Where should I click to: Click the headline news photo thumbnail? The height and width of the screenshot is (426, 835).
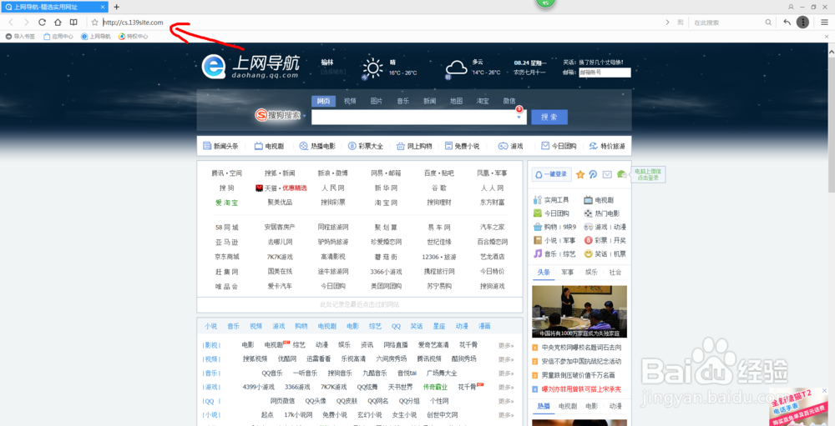click(579, 312)
